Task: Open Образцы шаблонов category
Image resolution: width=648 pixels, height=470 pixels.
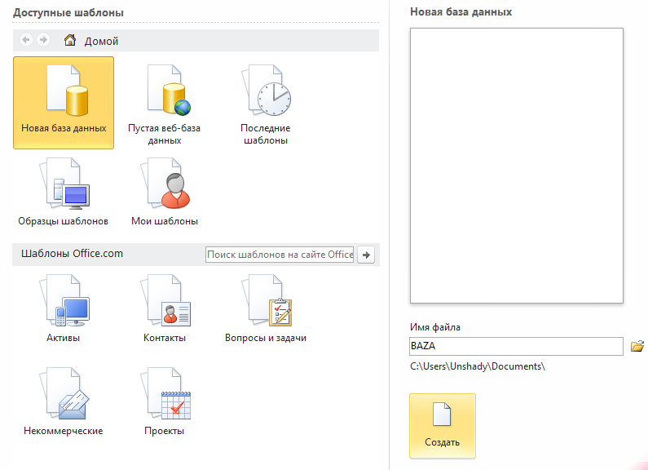Action: tap(64, 192)
